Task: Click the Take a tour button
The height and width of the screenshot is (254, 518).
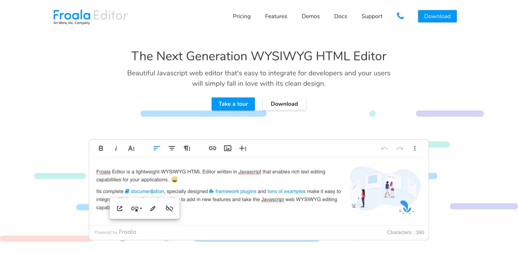Action: click(233, 104)
